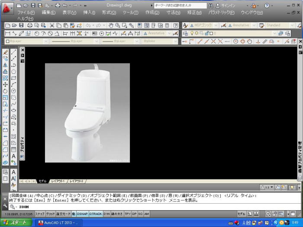This screenshot has height=227, width=303.
Task: Open the 挿入(I) menu
Action: pyautogui.click(x=89, y=13)
